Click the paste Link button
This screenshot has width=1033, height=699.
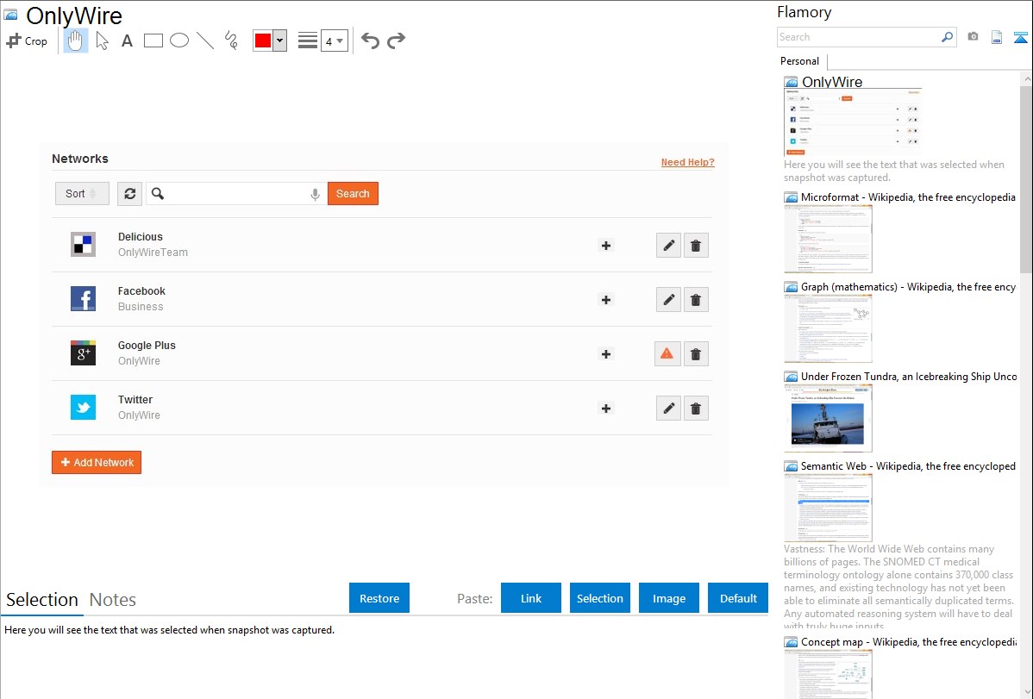coord(531,598)
